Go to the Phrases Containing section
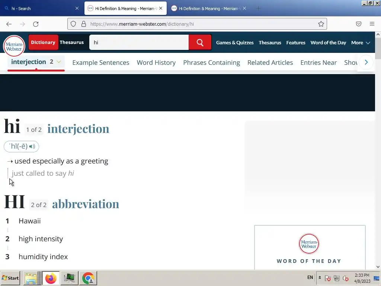 click(x=212, y=63)
